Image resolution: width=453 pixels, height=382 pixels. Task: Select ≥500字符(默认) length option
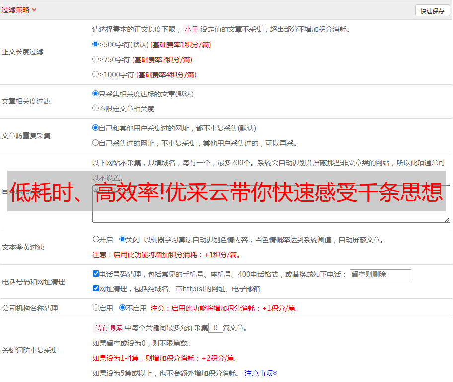pos(96,44)
